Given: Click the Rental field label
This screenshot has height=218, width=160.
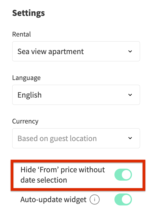Looking at the screenshot, I should coord(21,34).
